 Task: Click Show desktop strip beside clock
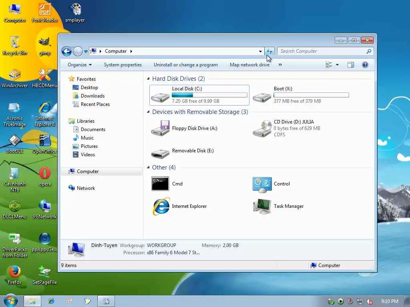tap(407, 301)
